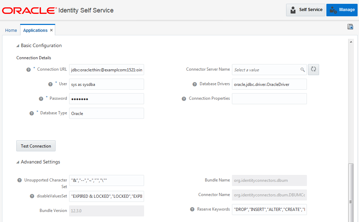Image resolution: width=359 pixels, height=222 pixels.
Task: Collapse the Advanced Settings section
Action: [x=18, y=162]
